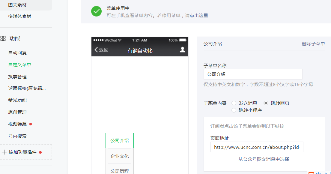Viewport: 331px width, 174px height.
Task: Click the small icon at the bottom-right corner
Action: pos(312,172)
